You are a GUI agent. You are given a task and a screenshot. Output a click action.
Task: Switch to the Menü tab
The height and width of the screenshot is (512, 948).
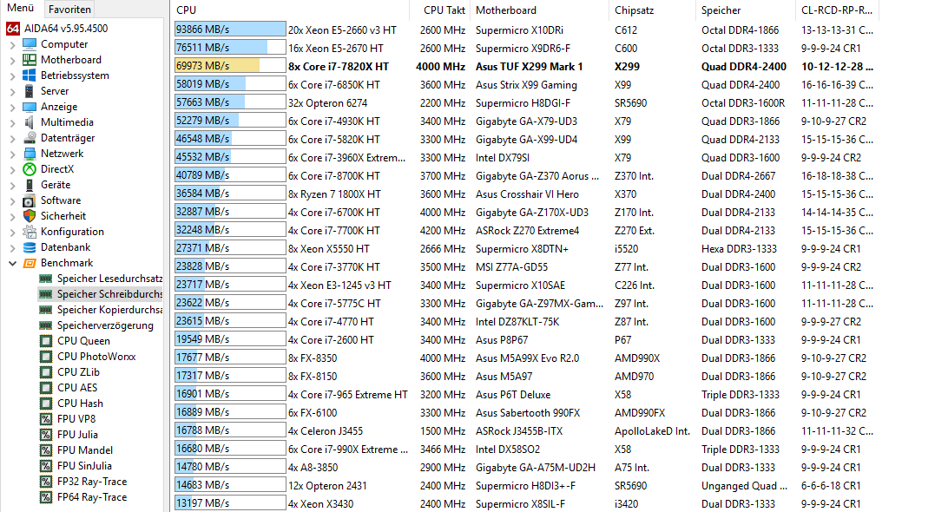coord(21,9)
